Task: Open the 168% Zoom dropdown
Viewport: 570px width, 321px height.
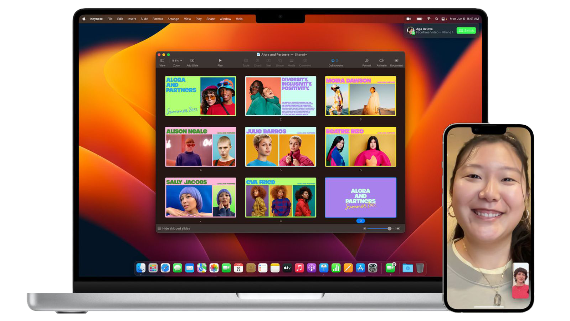Action: [x=176, y=61]
